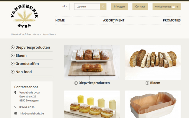The height and width of the screenshot is (118, 189).
Task: Click the Vandeburie BVBA wheat logo
Action: [25, 16]
